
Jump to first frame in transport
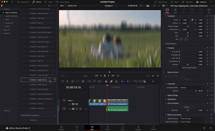(96, 76)
